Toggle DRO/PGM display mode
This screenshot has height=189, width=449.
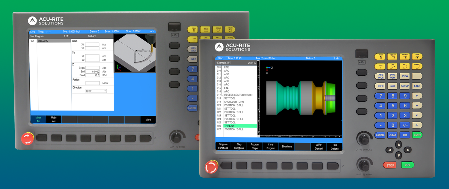393,76
